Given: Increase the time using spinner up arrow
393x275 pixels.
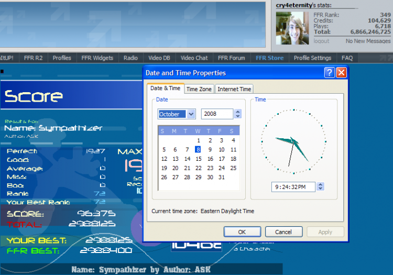Looking at the screenshot, I should pyautogui.click(x=320, y=184).
